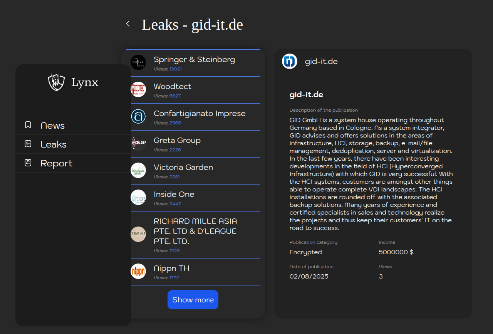Image resolution: width=493 pixels, height=334 pixels.
Task: Click the 'Views: 2442' count
Action: pyautogui.click(x=167, y=204)
